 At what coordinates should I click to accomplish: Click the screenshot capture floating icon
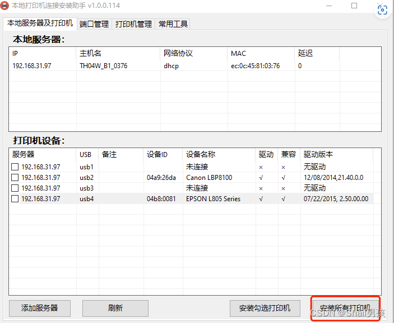pos(382,10)
